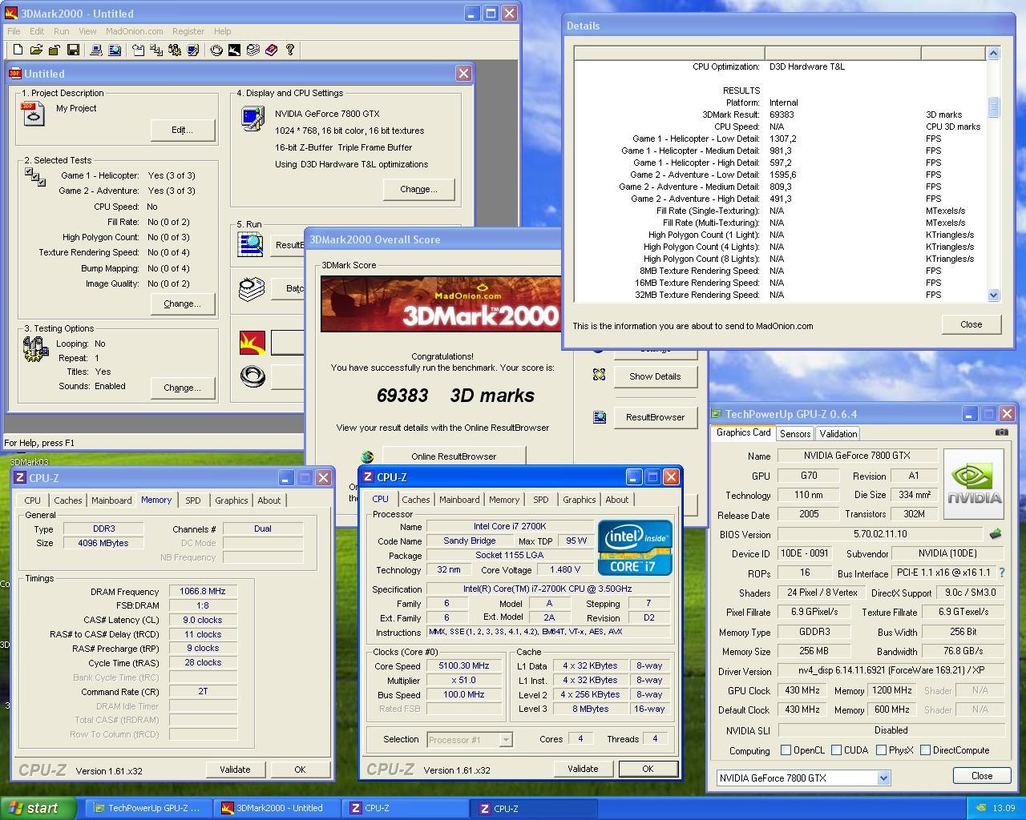The image size is (1026, 820).
Task: Toggle the PhysX checkbox in GPU-Z
Action: pyautogui.click(x=881, y=750)
